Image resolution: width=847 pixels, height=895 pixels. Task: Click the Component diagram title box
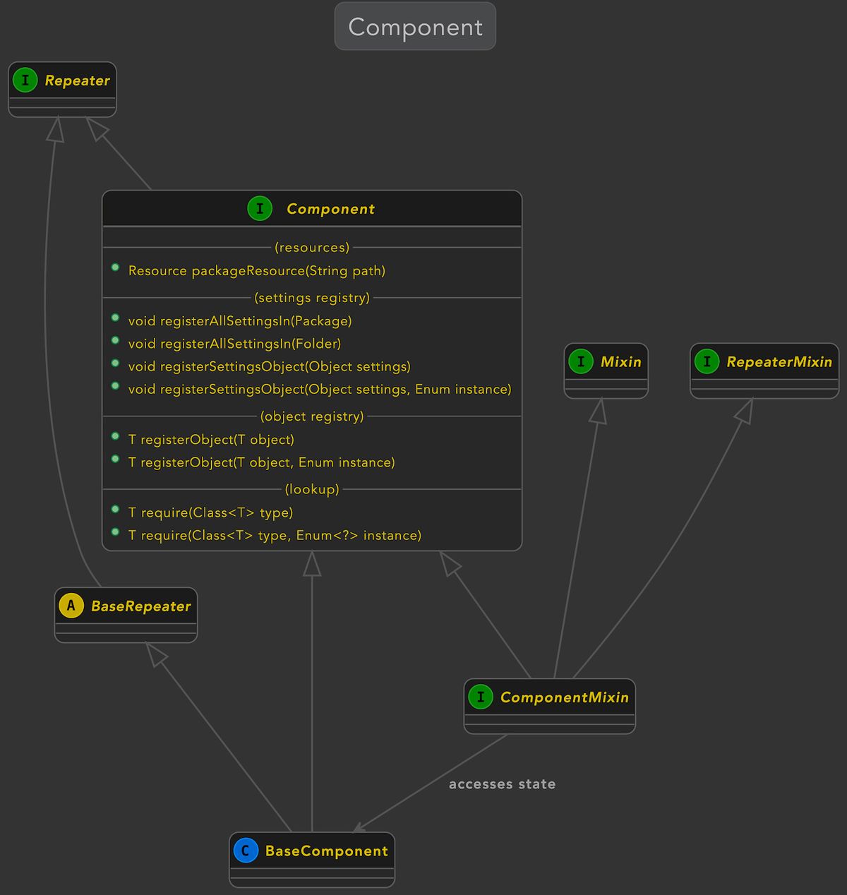pos(415,26)
